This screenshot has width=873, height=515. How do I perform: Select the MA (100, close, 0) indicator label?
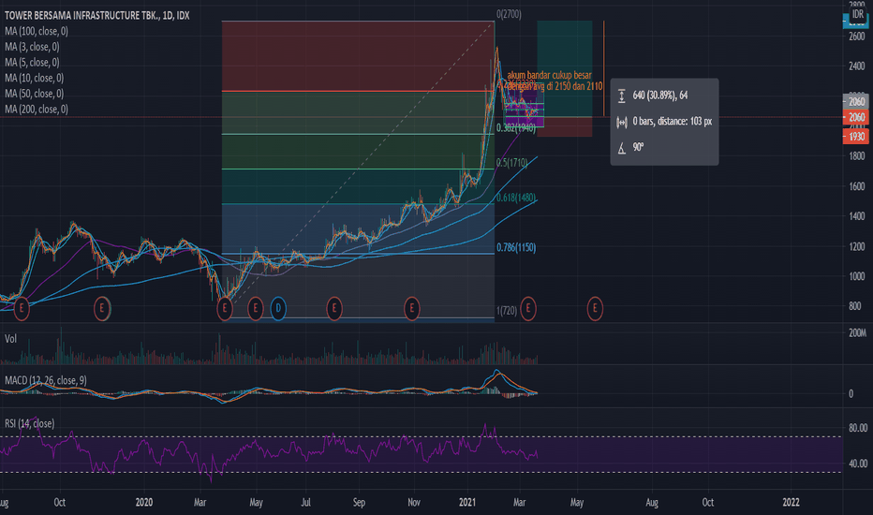[37, 31]
